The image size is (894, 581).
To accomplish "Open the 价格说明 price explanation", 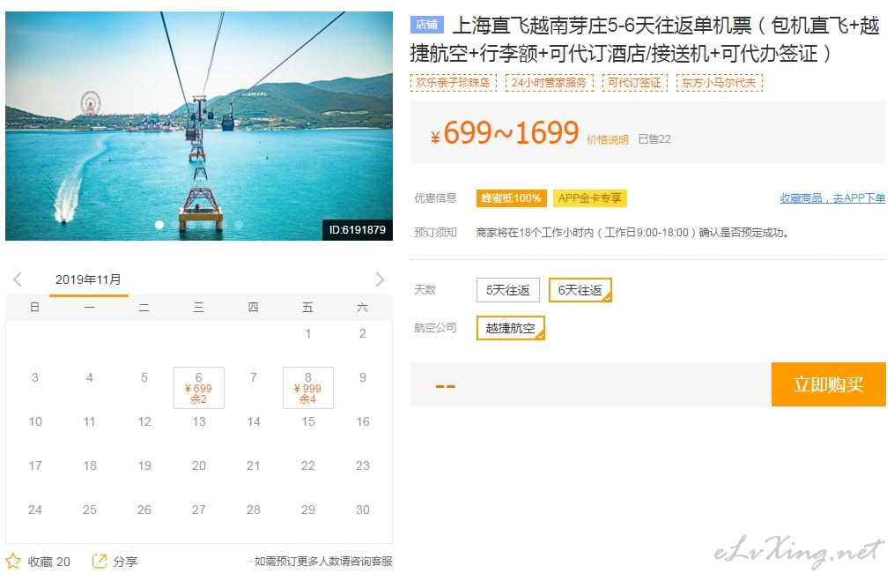I will click(x=608, y=139).
